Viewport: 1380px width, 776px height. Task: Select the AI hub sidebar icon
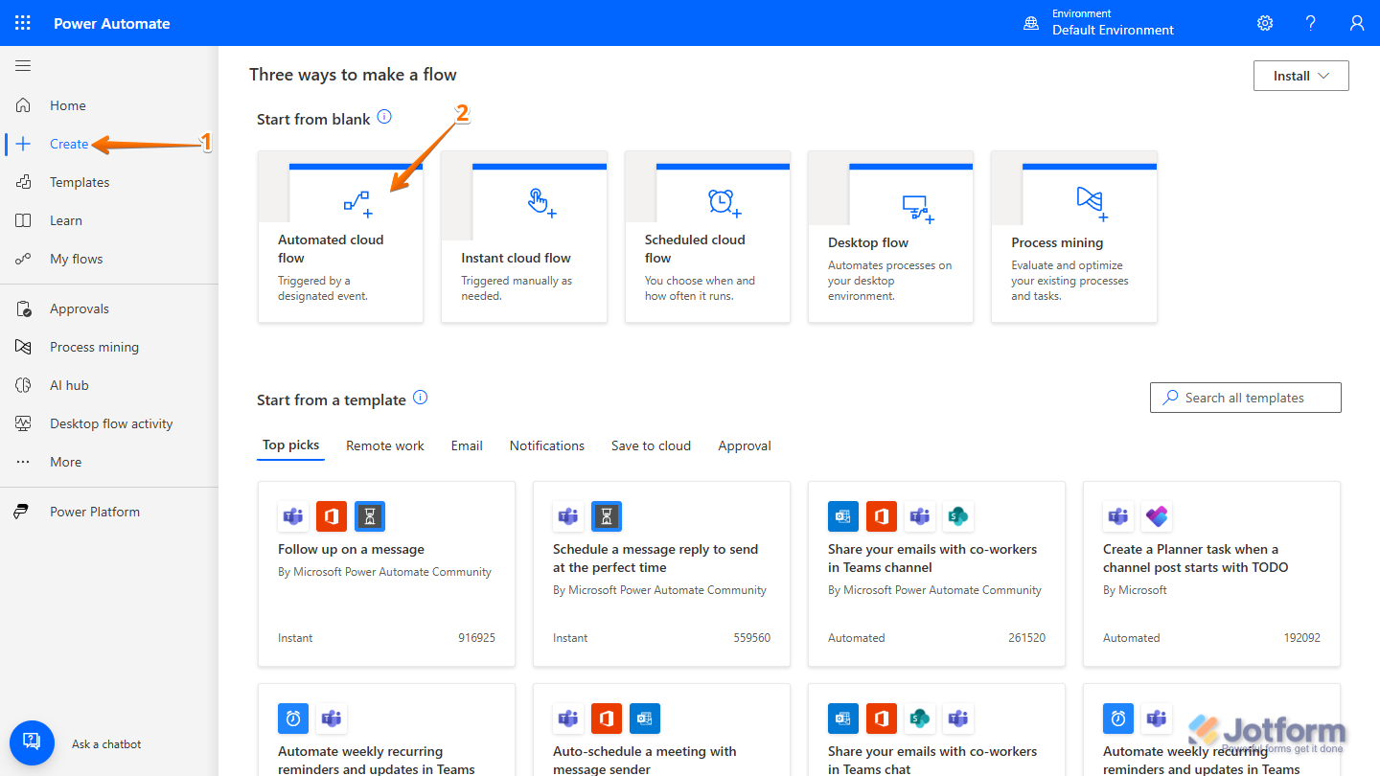point(23,384)
